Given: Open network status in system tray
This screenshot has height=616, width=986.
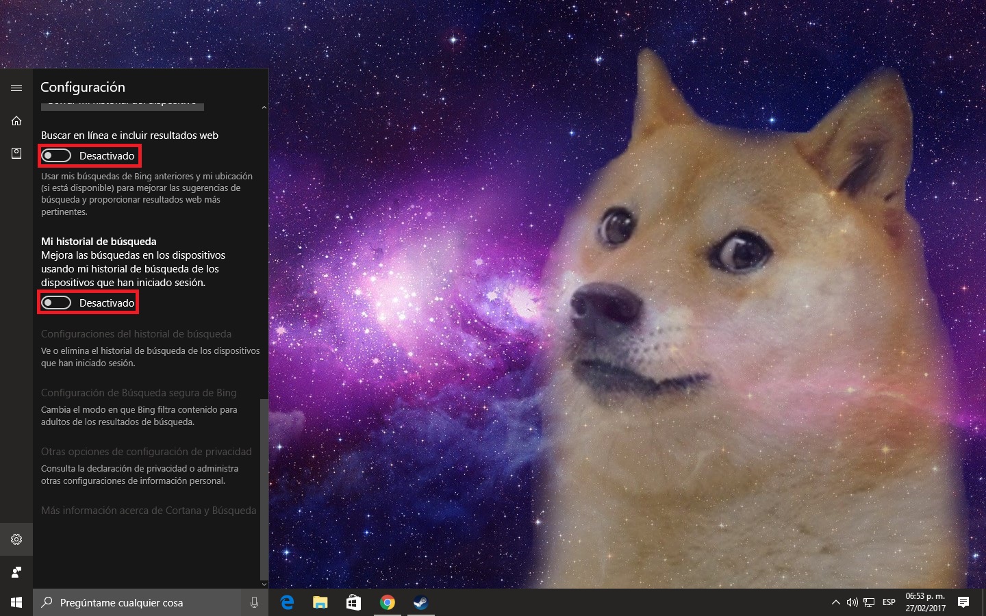Looking at the screenshot, I should tap(869, 602).
